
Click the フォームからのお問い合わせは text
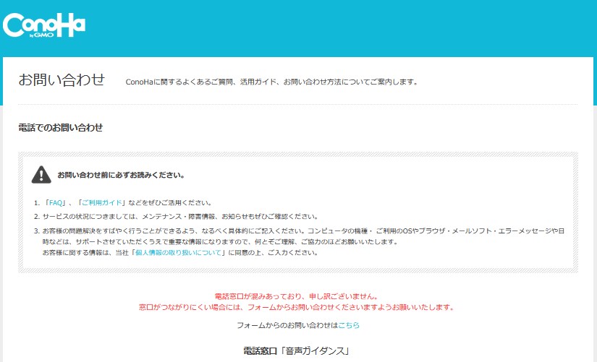pyautogui.click(x=282, y=326)
